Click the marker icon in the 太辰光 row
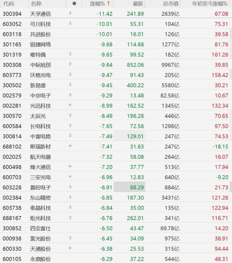Image resolution: width=232 pixels, height=263 pixels. click(70, 115)
